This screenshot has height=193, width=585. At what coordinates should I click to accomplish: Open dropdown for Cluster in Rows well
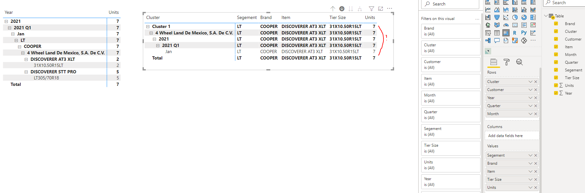530,82
